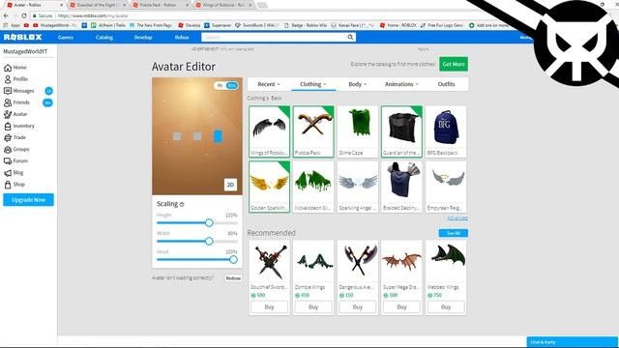Screen dimensions: 619x348
Task: Open the Chat & Party bar
Action: tap(572, 341)
